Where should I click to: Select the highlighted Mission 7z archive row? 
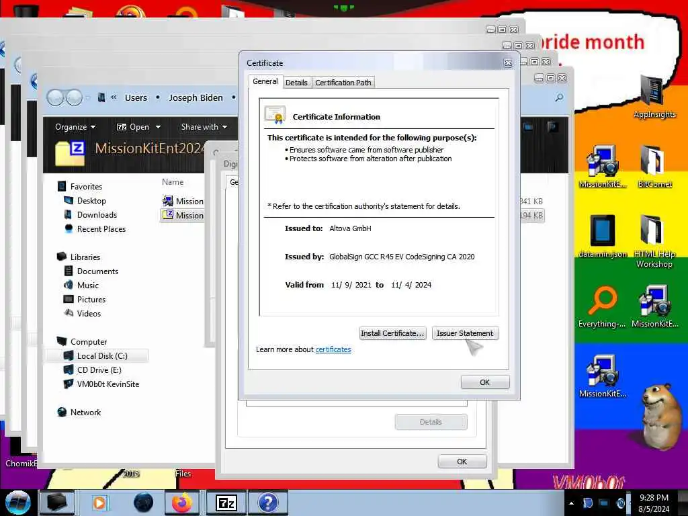[x=183, y=215]
